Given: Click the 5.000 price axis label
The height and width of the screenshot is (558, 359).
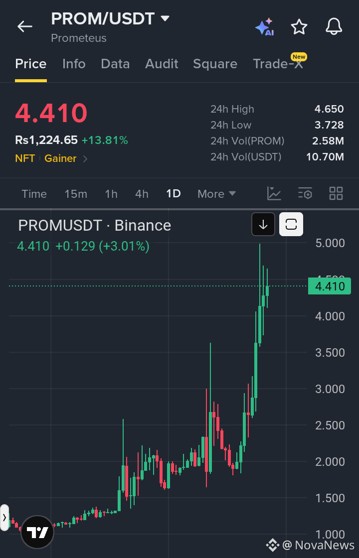Looking at the screenshot, I should pos(330,244).
